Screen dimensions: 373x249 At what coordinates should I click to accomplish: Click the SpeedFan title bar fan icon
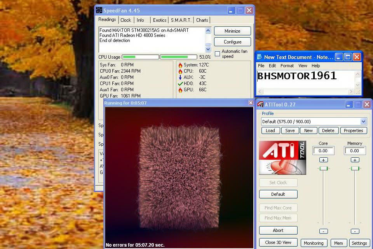[99, 10]
